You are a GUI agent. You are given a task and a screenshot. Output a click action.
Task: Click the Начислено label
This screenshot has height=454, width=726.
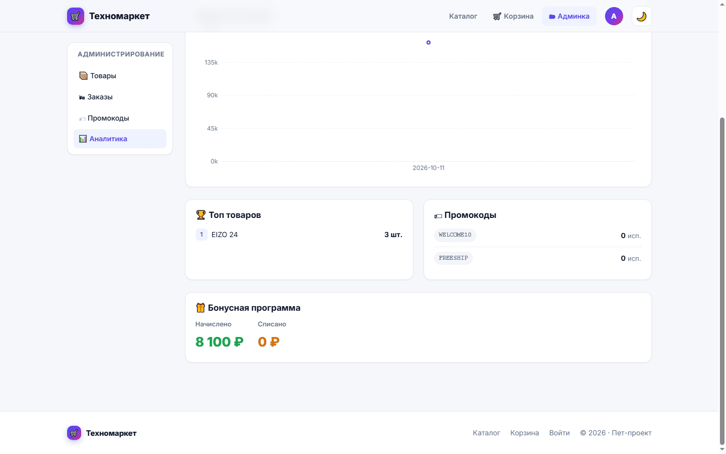click(x=213, y=324)
